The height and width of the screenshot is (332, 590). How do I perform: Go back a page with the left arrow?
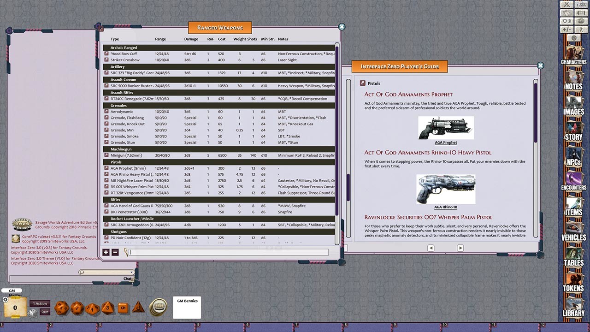[x=431, y=248]
